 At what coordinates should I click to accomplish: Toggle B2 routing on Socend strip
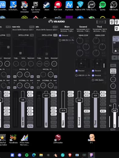87,111
